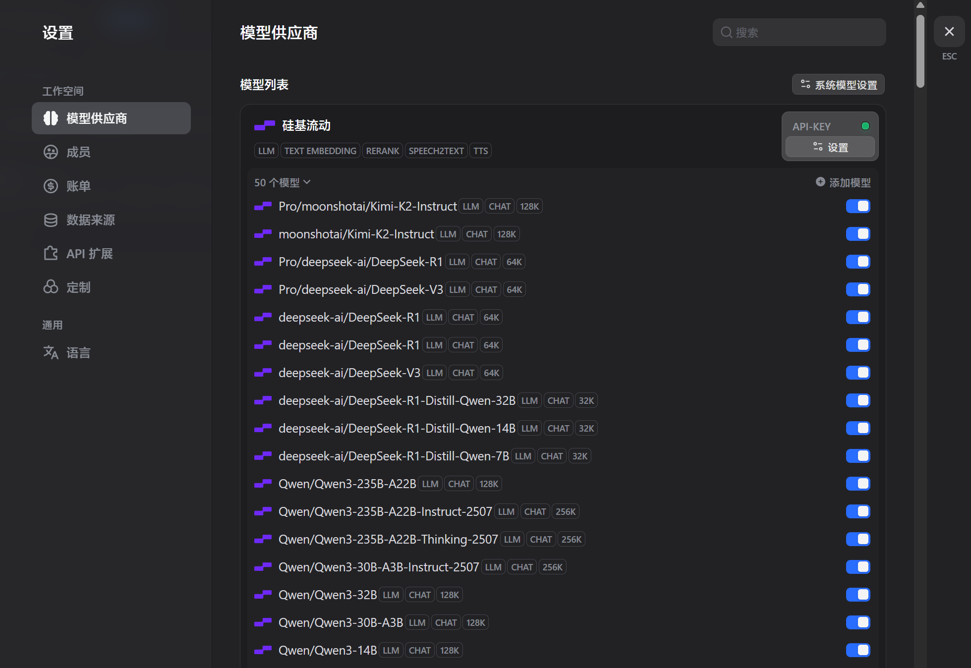The width and height of the screenshot is (971, 668).
Task: Click the 账单 billing coin icon
Action: [x=51, y=186]
